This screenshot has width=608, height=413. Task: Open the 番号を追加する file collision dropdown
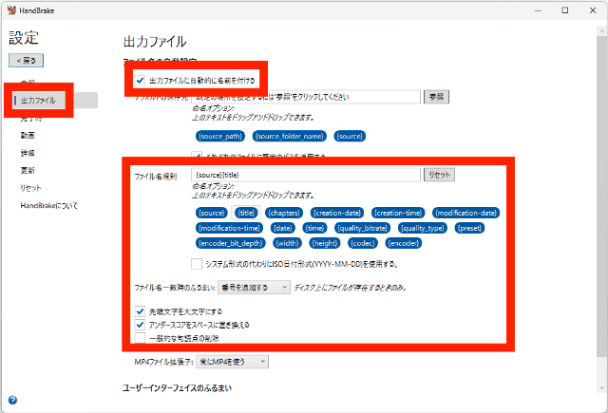(254, 287)
